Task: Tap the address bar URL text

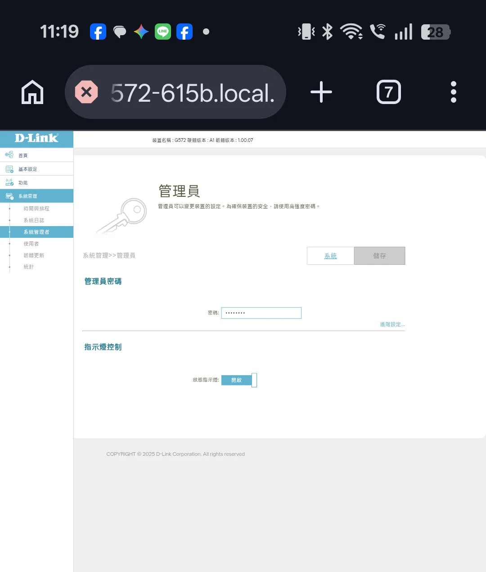Action: [193, 93]
